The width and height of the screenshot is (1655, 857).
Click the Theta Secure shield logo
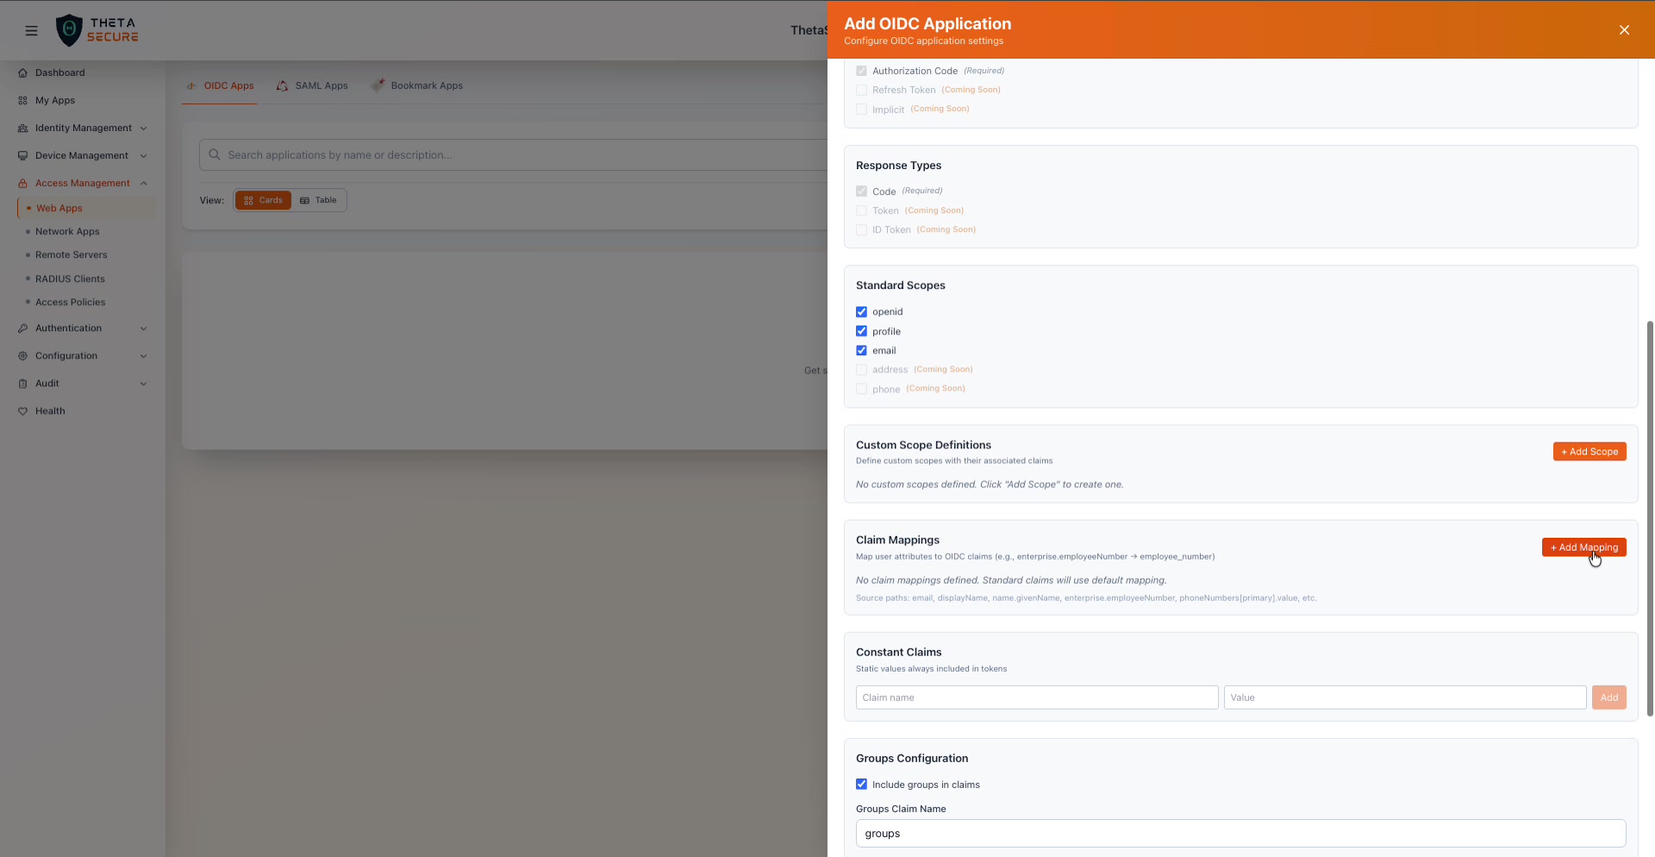tap(70, 29)
